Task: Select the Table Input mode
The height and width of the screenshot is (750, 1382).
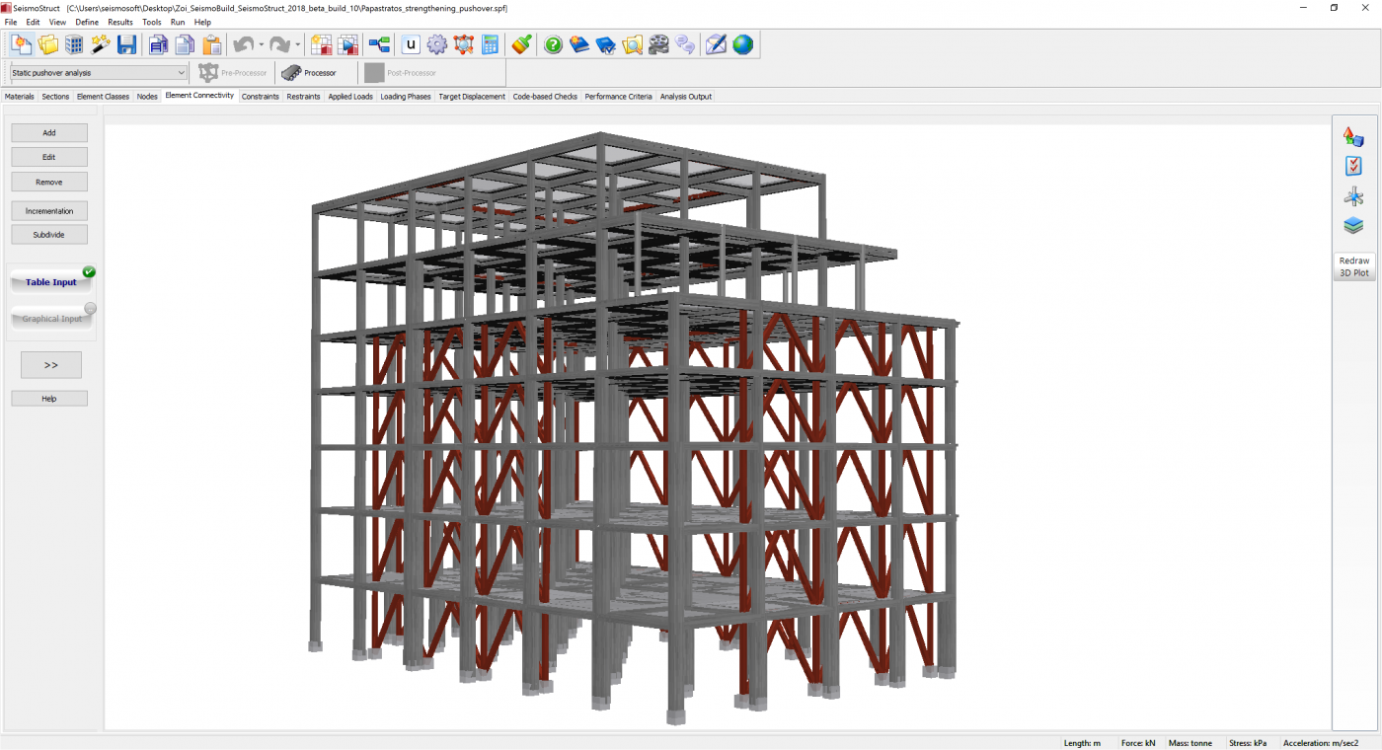Action: pos(51,282)
